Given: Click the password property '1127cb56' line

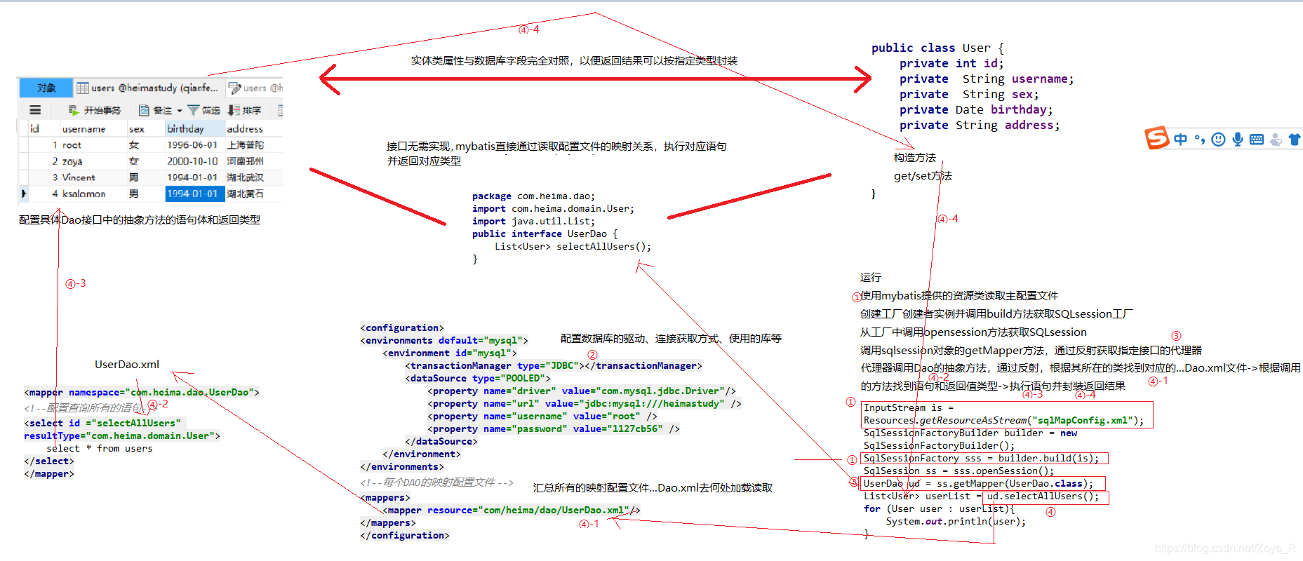Looking at the screenshot, I should pyautogui.click(x=554, y=429).
